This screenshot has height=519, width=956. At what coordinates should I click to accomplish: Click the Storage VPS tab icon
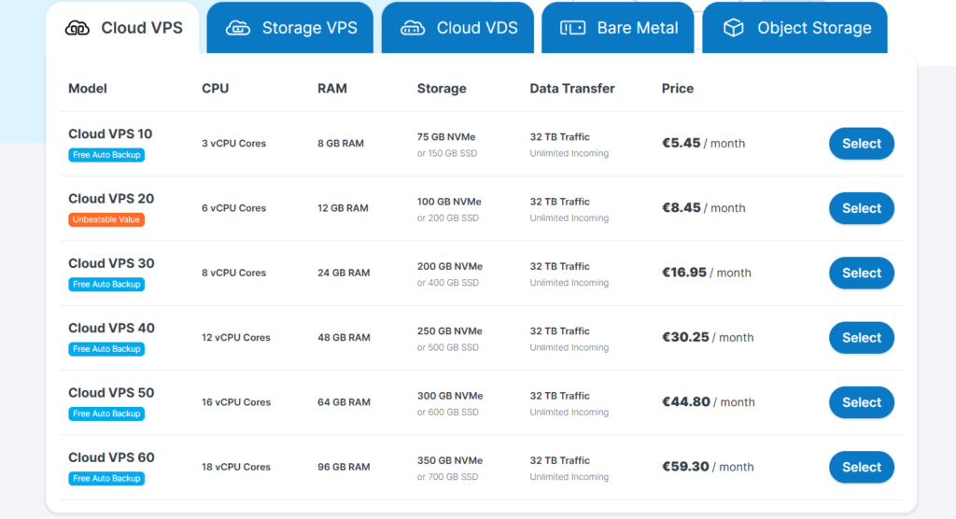[238, 28]
